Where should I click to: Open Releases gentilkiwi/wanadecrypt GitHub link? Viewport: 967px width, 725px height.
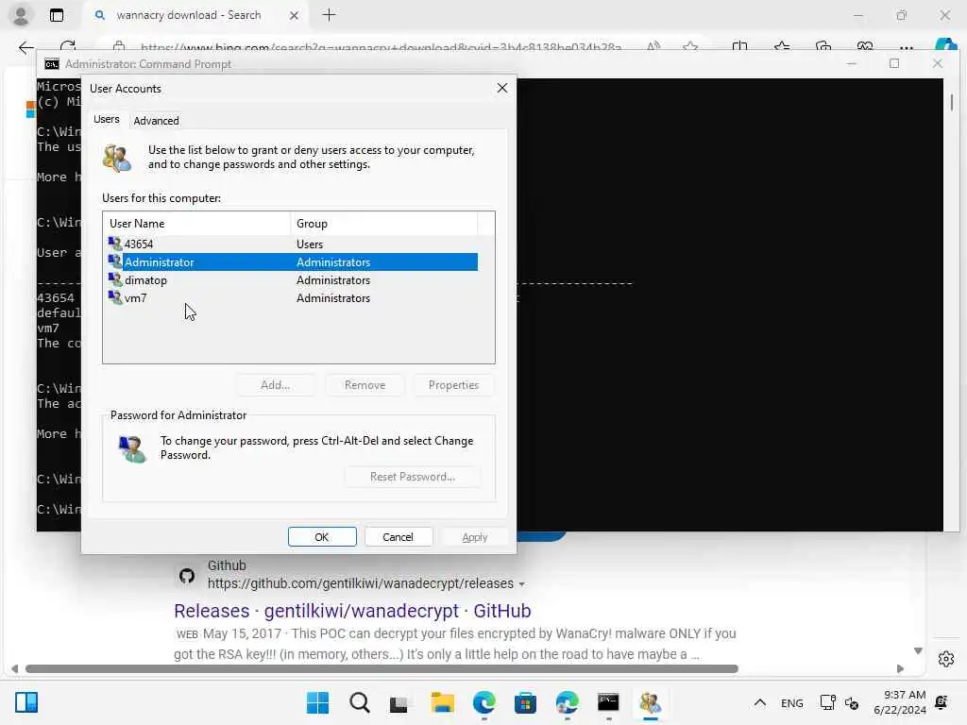352,611
